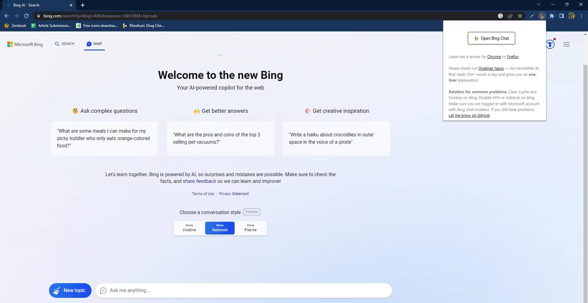Open Chrome's three-dot menu

pyautogui.click(x=581, y=16)
